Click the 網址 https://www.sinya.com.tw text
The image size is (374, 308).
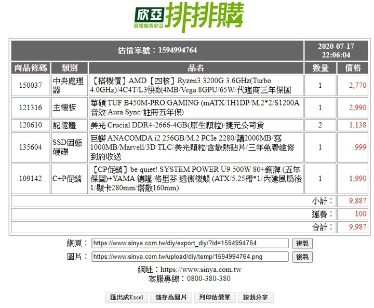[190, 270]
